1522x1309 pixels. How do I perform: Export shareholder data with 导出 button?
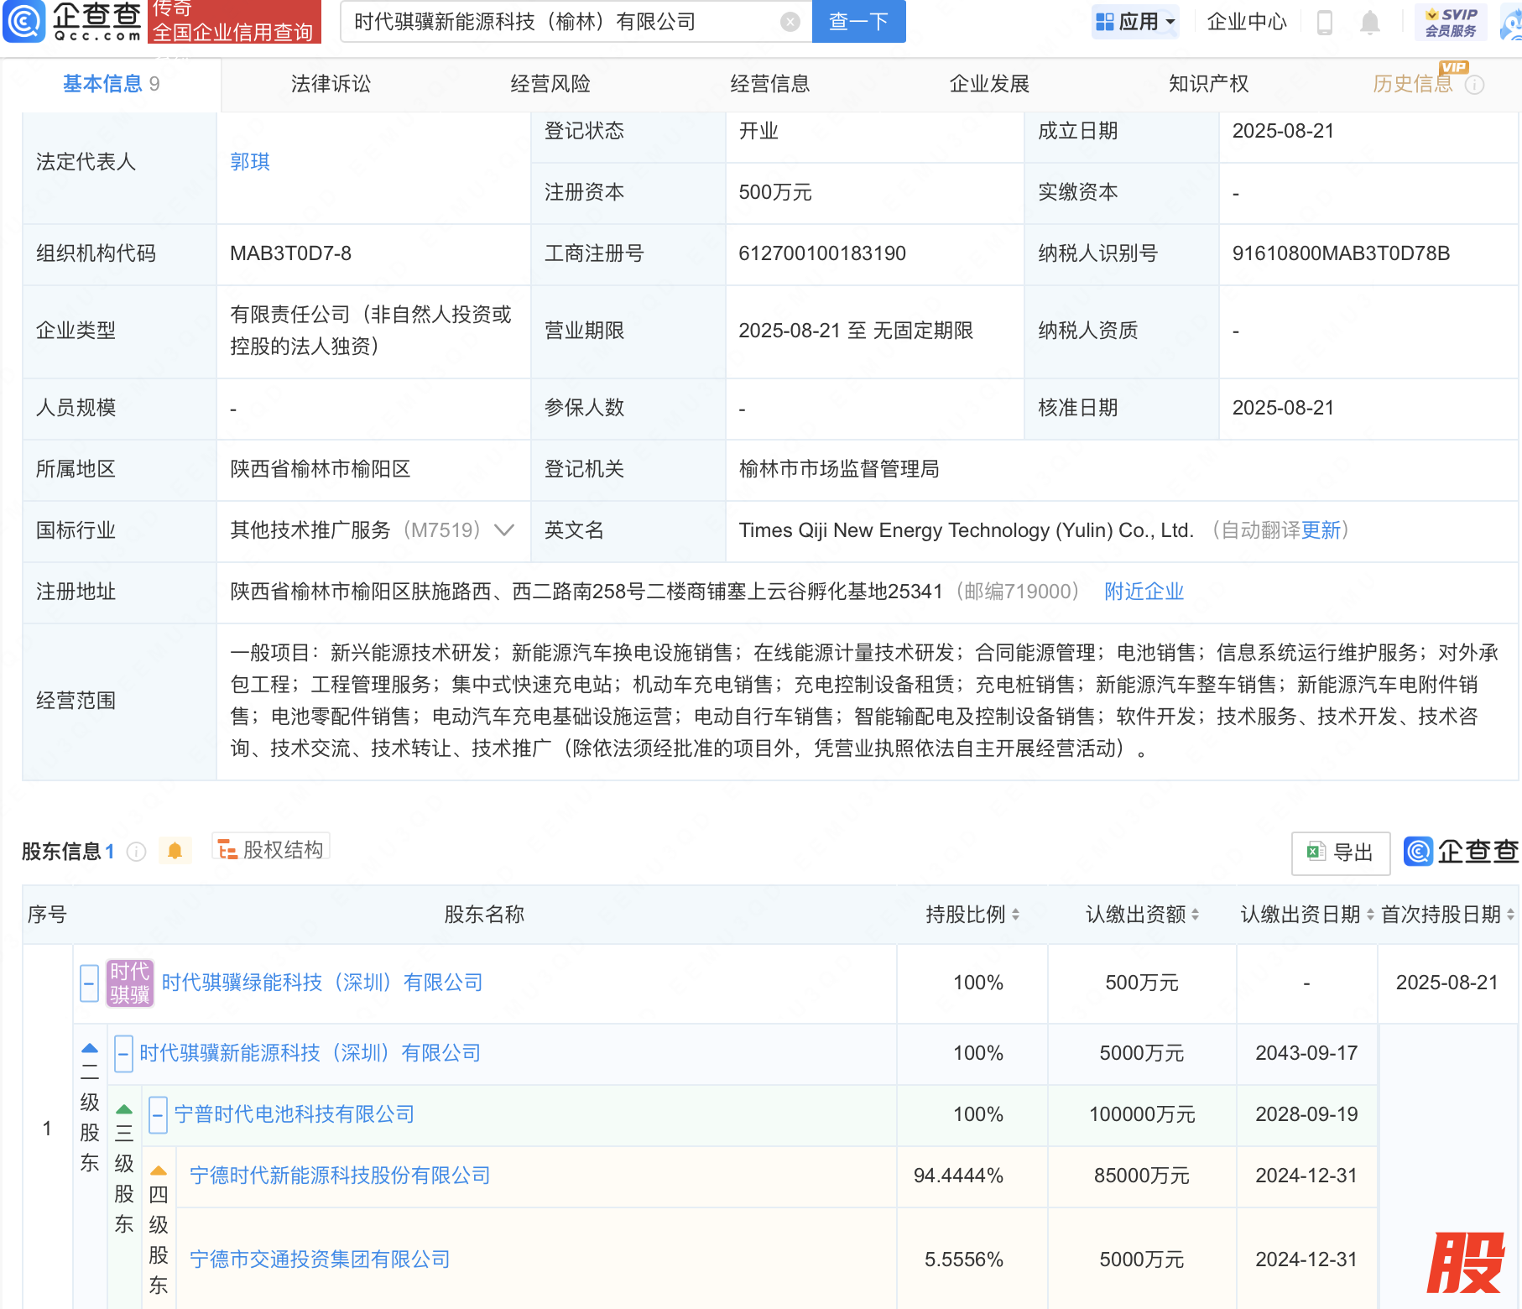[x=1340, y=853]
